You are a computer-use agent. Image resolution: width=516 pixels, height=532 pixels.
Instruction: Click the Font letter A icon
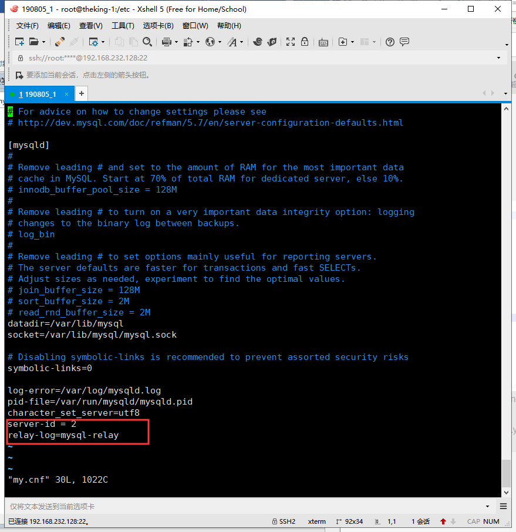click(x=232, y=42)
